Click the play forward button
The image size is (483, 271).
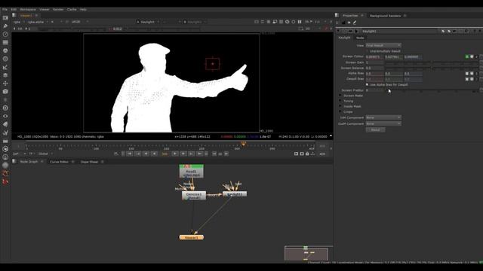point(175,154)
